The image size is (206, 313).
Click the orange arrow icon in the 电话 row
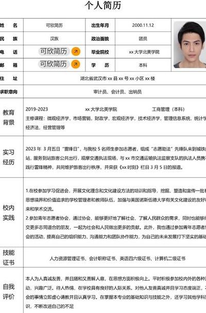tap(76, 52)
